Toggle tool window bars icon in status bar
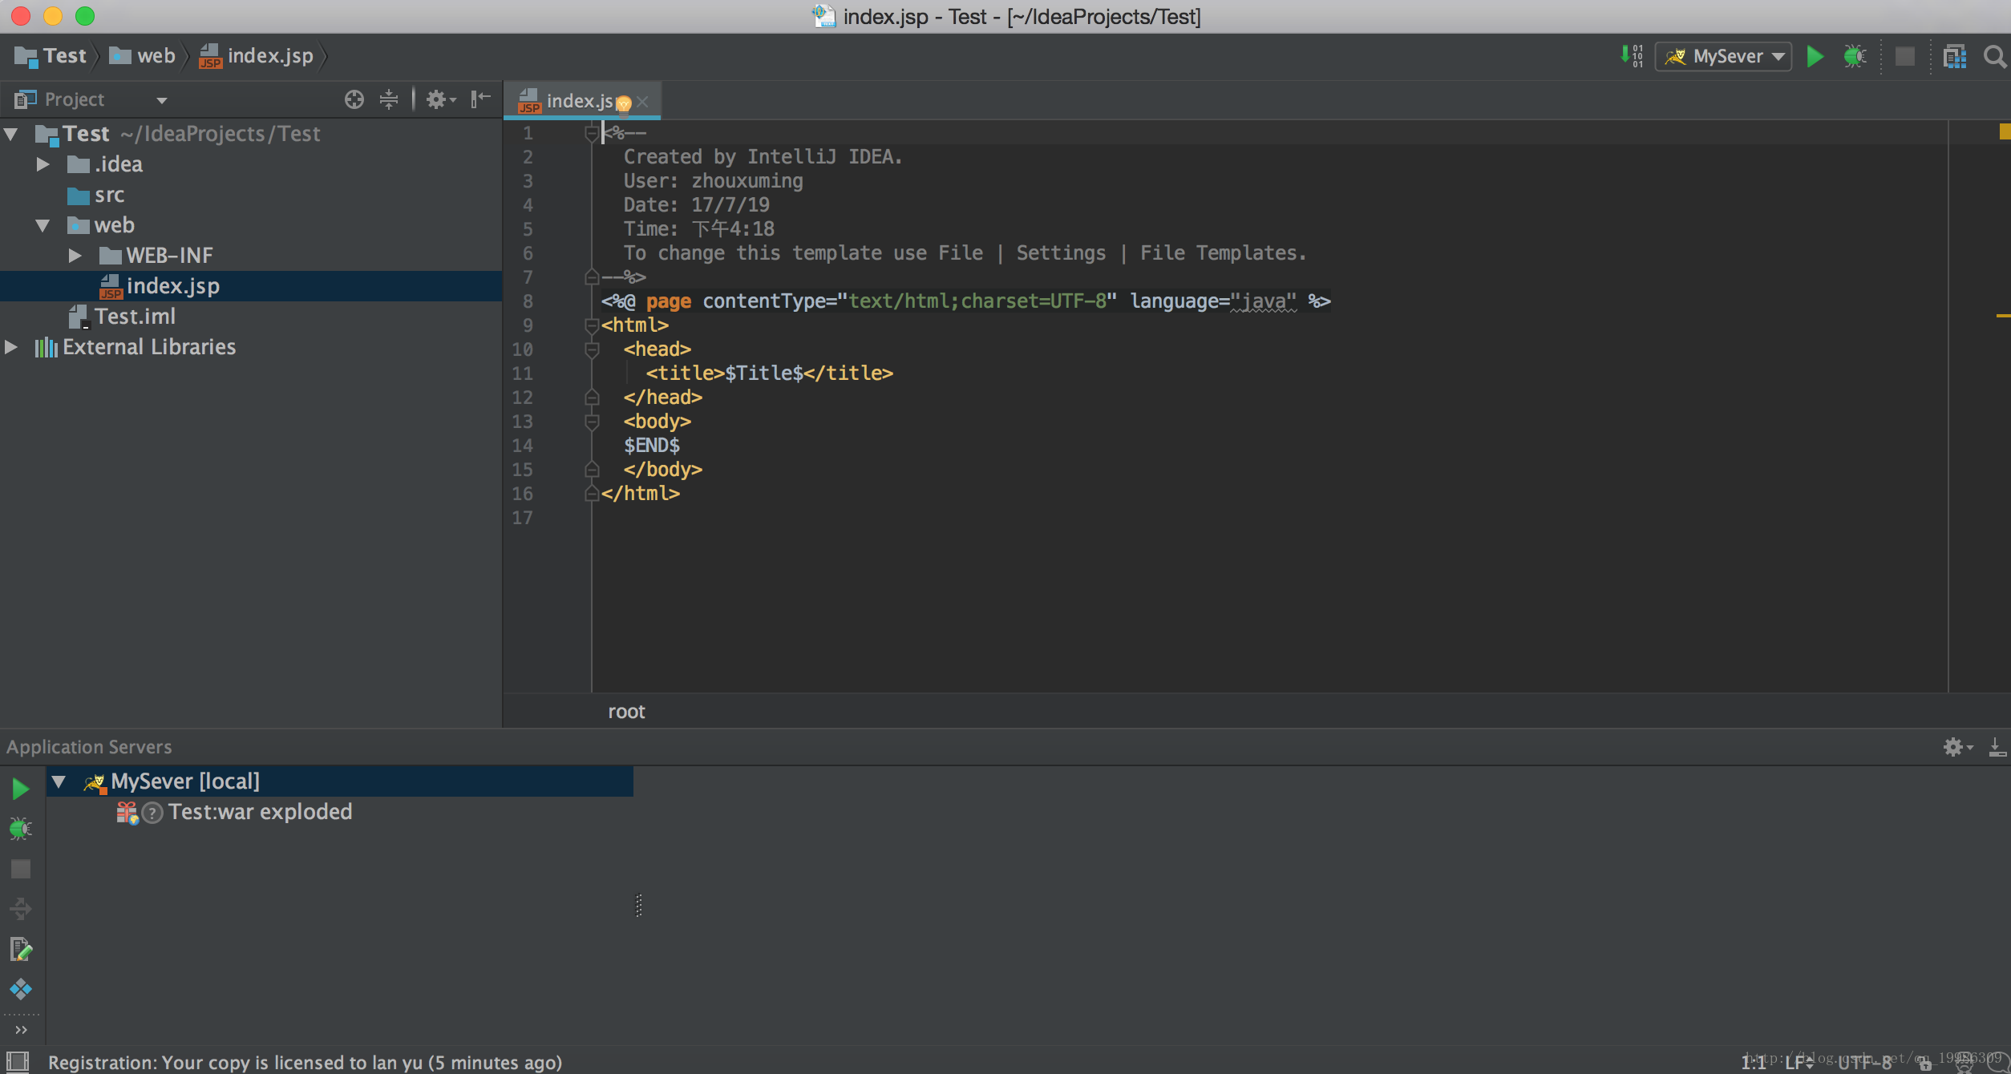This screenshot has height=1074, width=2011. tap(18, 1062)
